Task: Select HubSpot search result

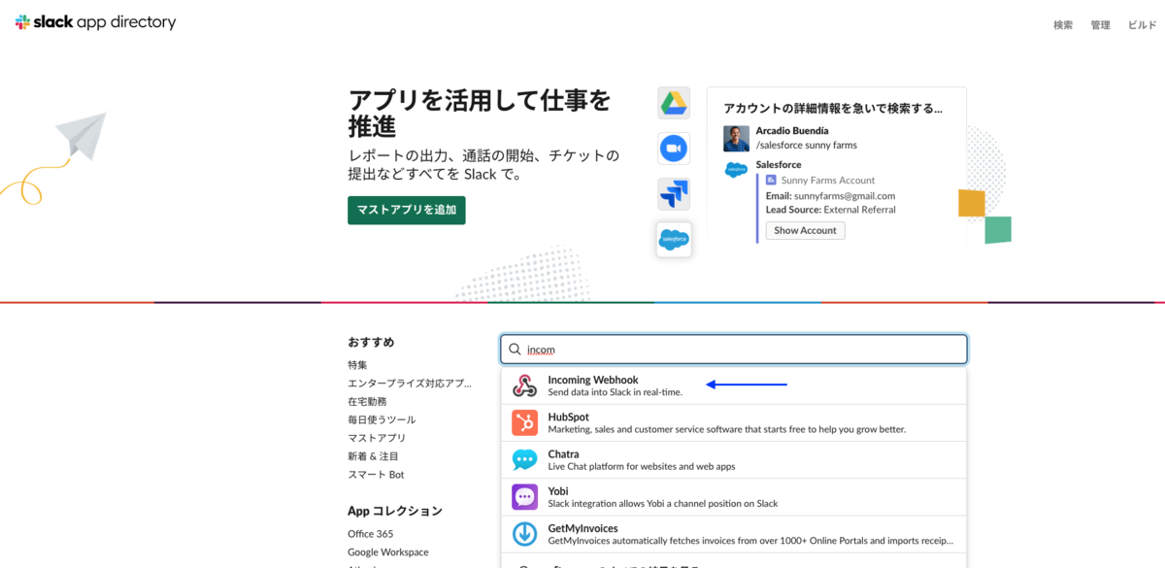Action: [x=734, y=423]
